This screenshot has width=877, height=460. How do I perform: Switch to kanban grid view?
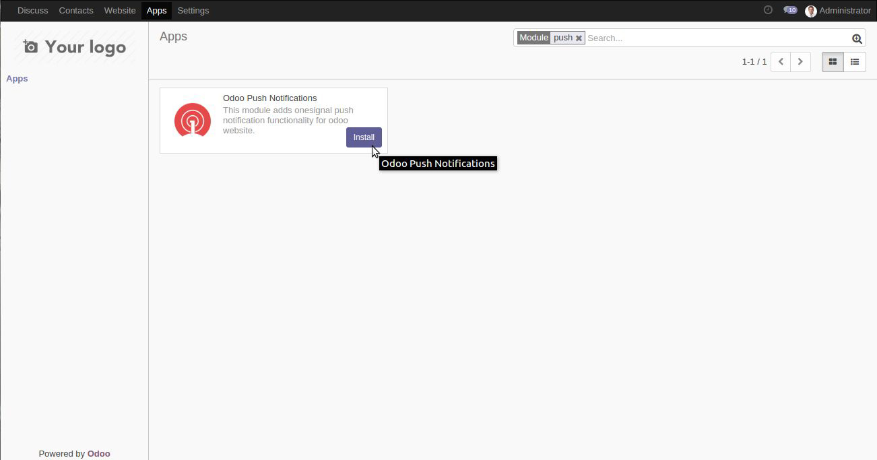833,62
